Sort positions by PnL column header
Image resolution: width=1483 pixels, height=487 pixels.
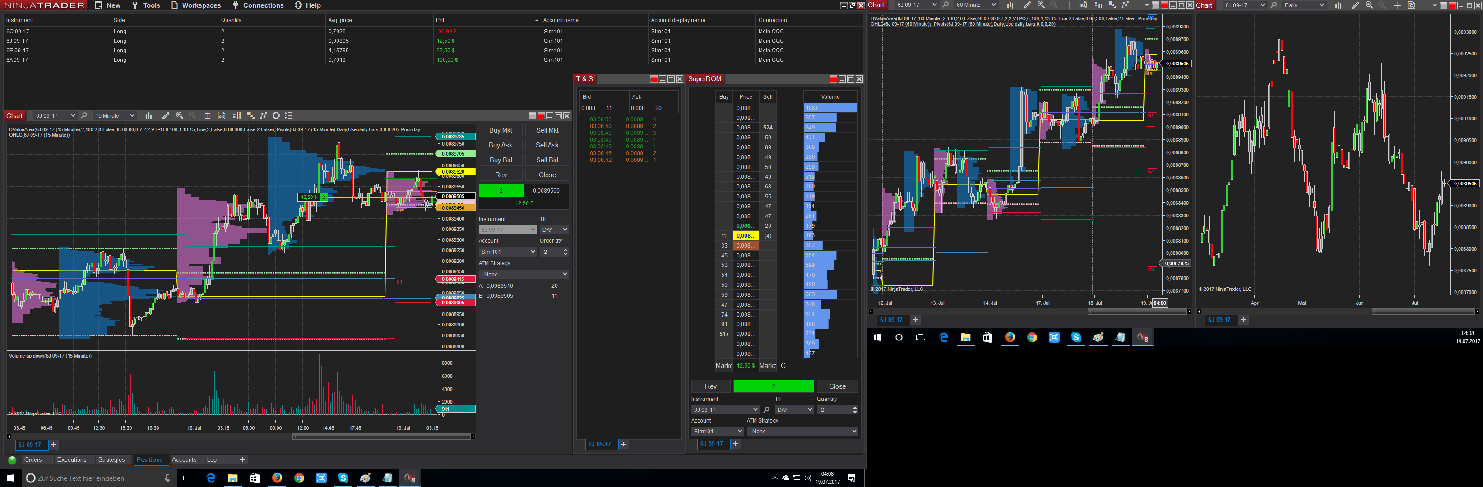coord(487,20)
